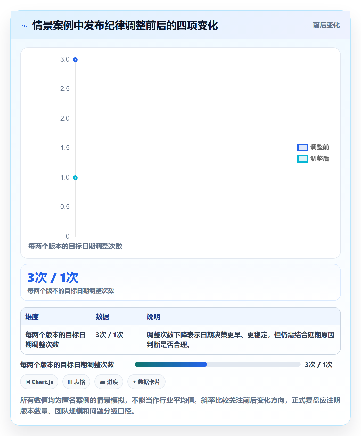361x436 pixels.
Task: Click the 3.0 y-axis label
Action: [65, 60]
